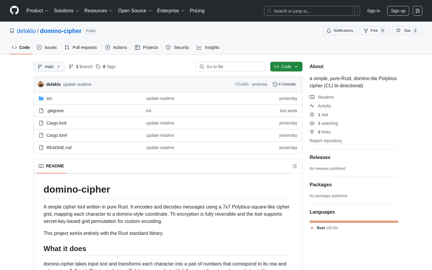Switch to the Insights tab
The height and width of the screenshot is (270, 432).
(208, 47)
